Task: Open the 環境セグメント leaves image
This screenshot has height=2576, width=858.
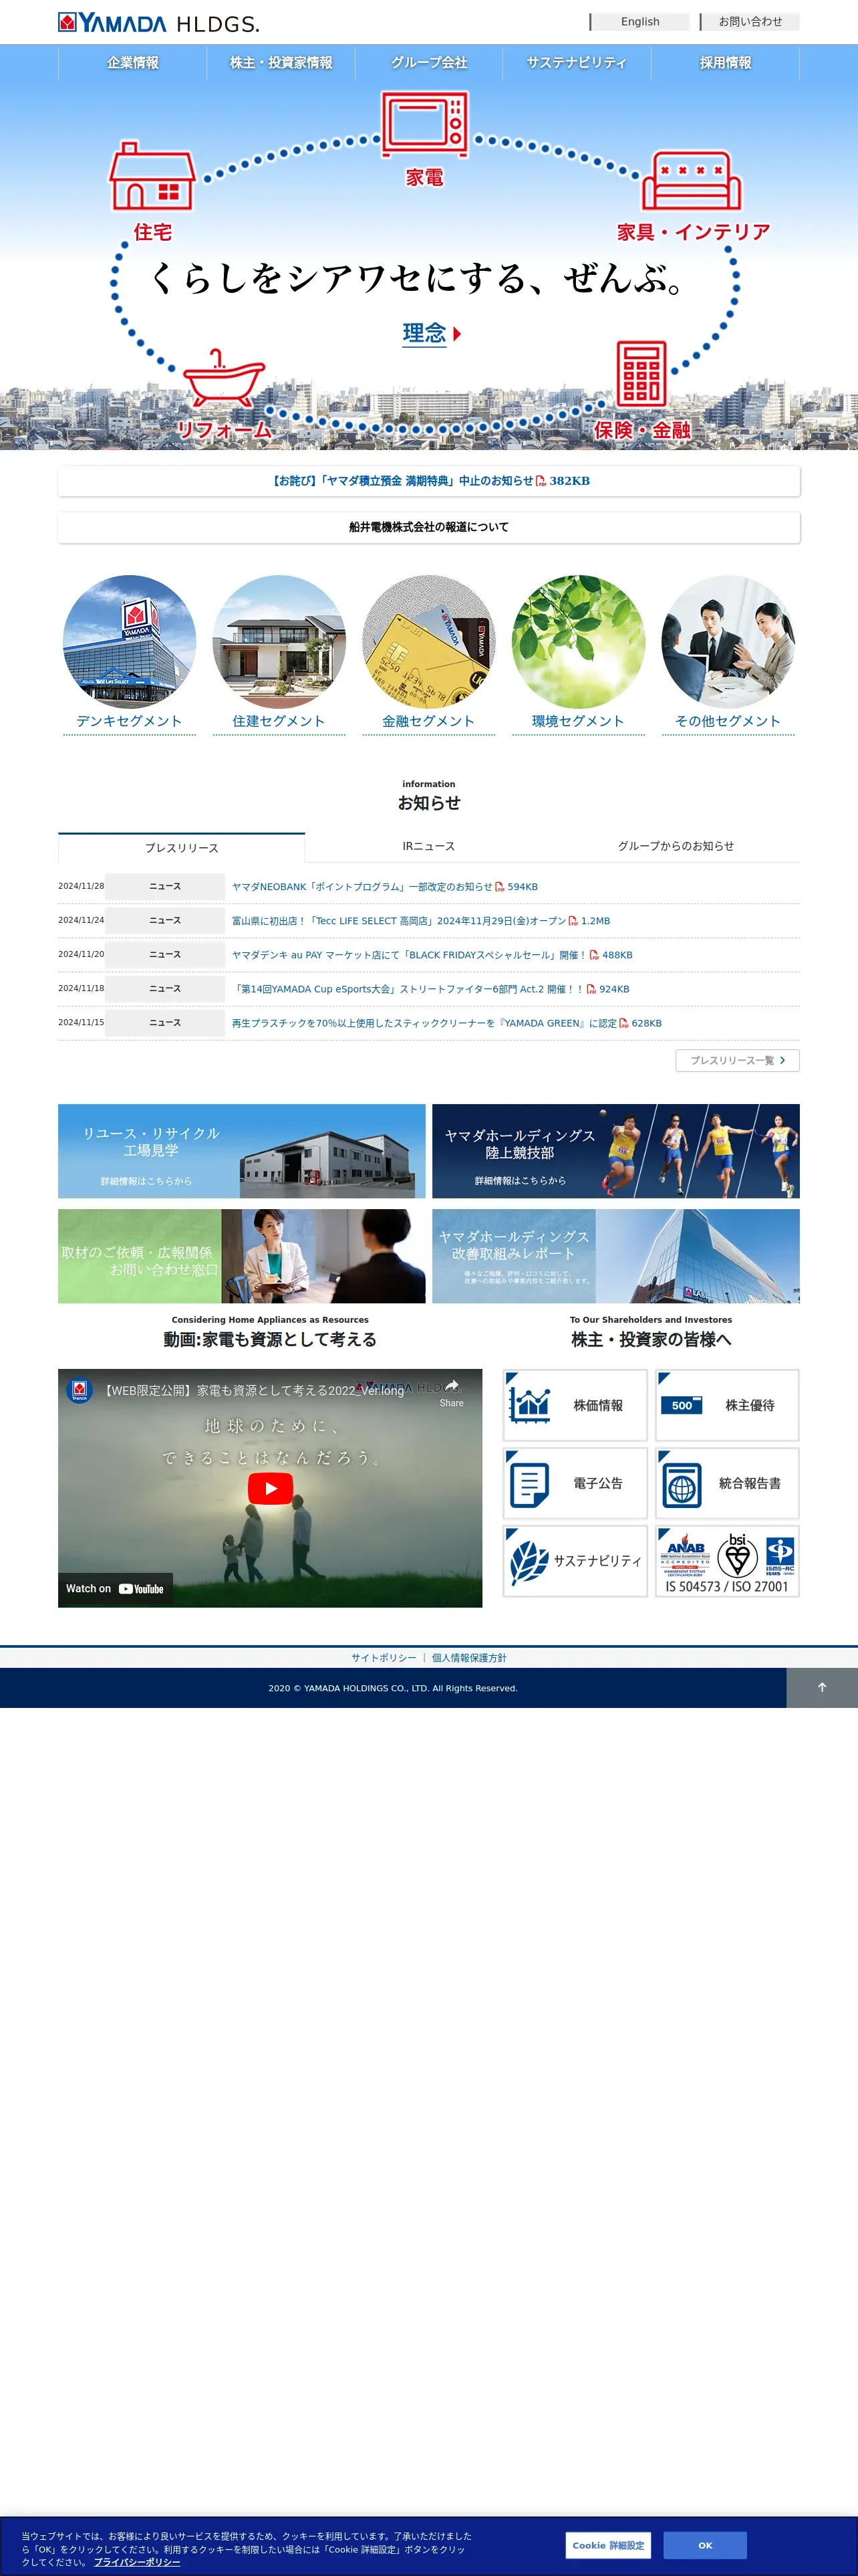Action: [578, 642]
